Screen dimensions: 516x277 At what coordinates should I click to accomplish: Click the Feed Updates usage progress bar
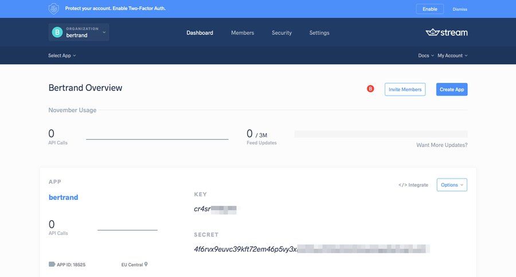[381, 134]
